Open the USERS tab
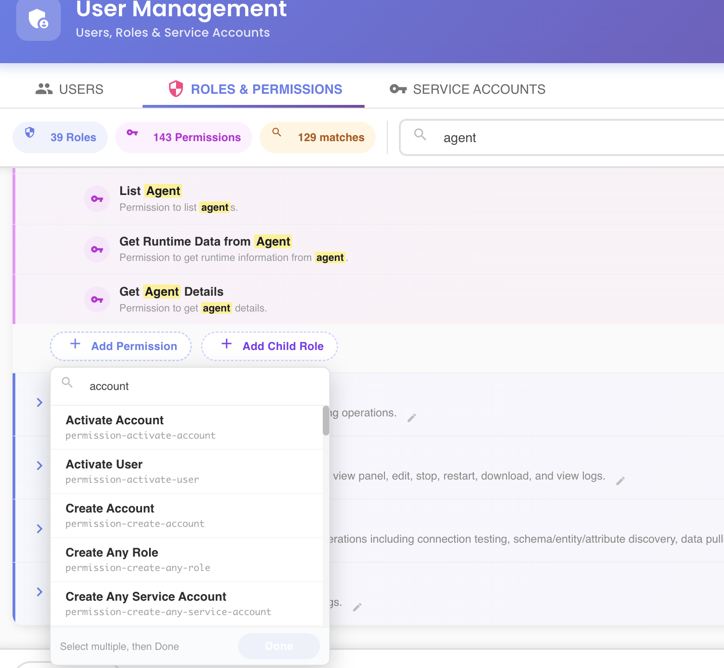Viewport: 724px width, 668px height. click(70, 89)
